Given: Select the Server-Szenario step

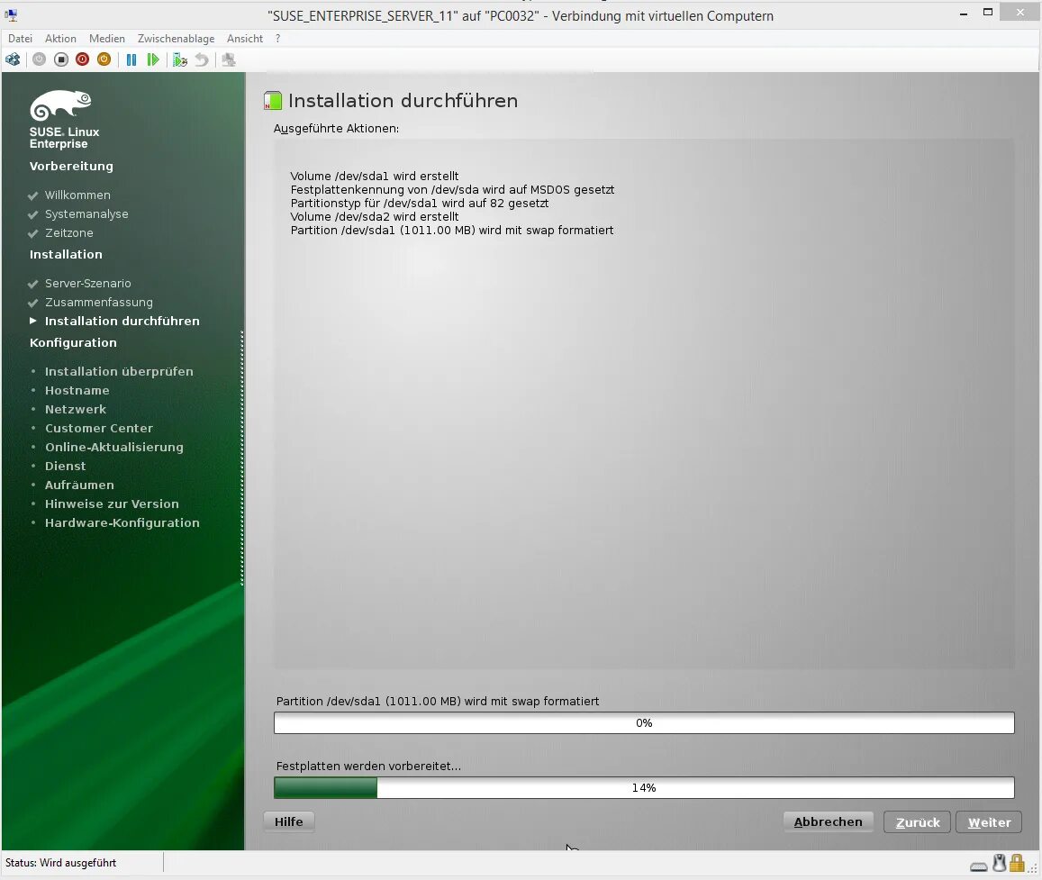Looking at the screenshot, I should pos(87,283).
